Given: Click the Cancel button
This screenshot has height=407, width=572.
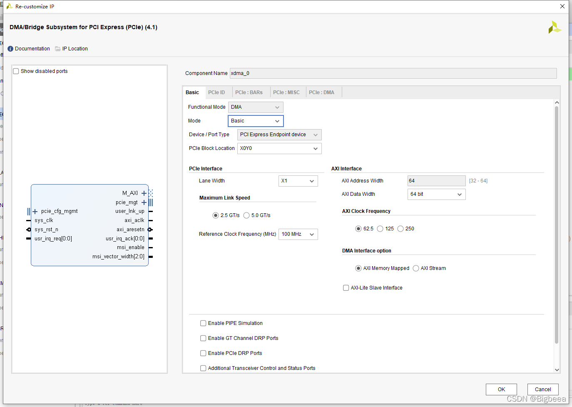Looking at the screenshot, I should 543,390.
